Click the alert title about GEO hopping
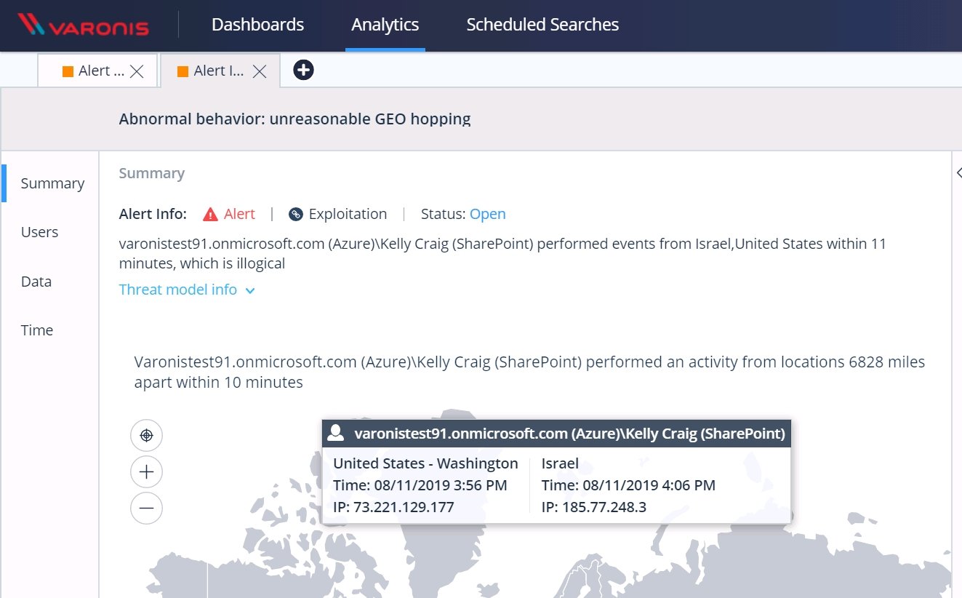Image resolution: width=962 pixels, height=598 pixels. 295,119
